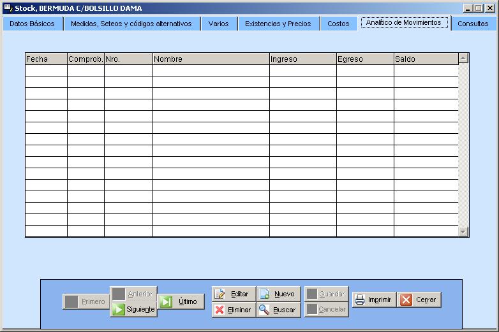The width and height of the screenshot is (499, 332).
Task: Switch to Consultas tab
Action: click(473, 24)
